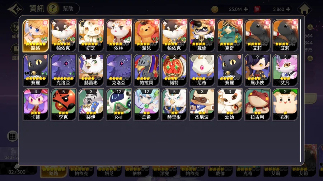Select the 路路 character card
Image resolution: width=323 pixels, height=181 pixels.
coord(36,36)
